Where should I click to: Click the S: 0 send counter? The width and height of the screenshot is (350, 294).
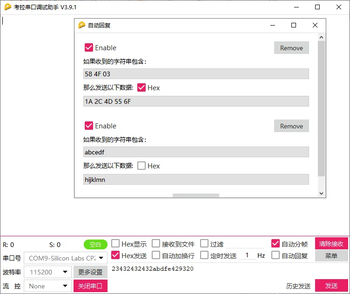(x=55, y=245)
